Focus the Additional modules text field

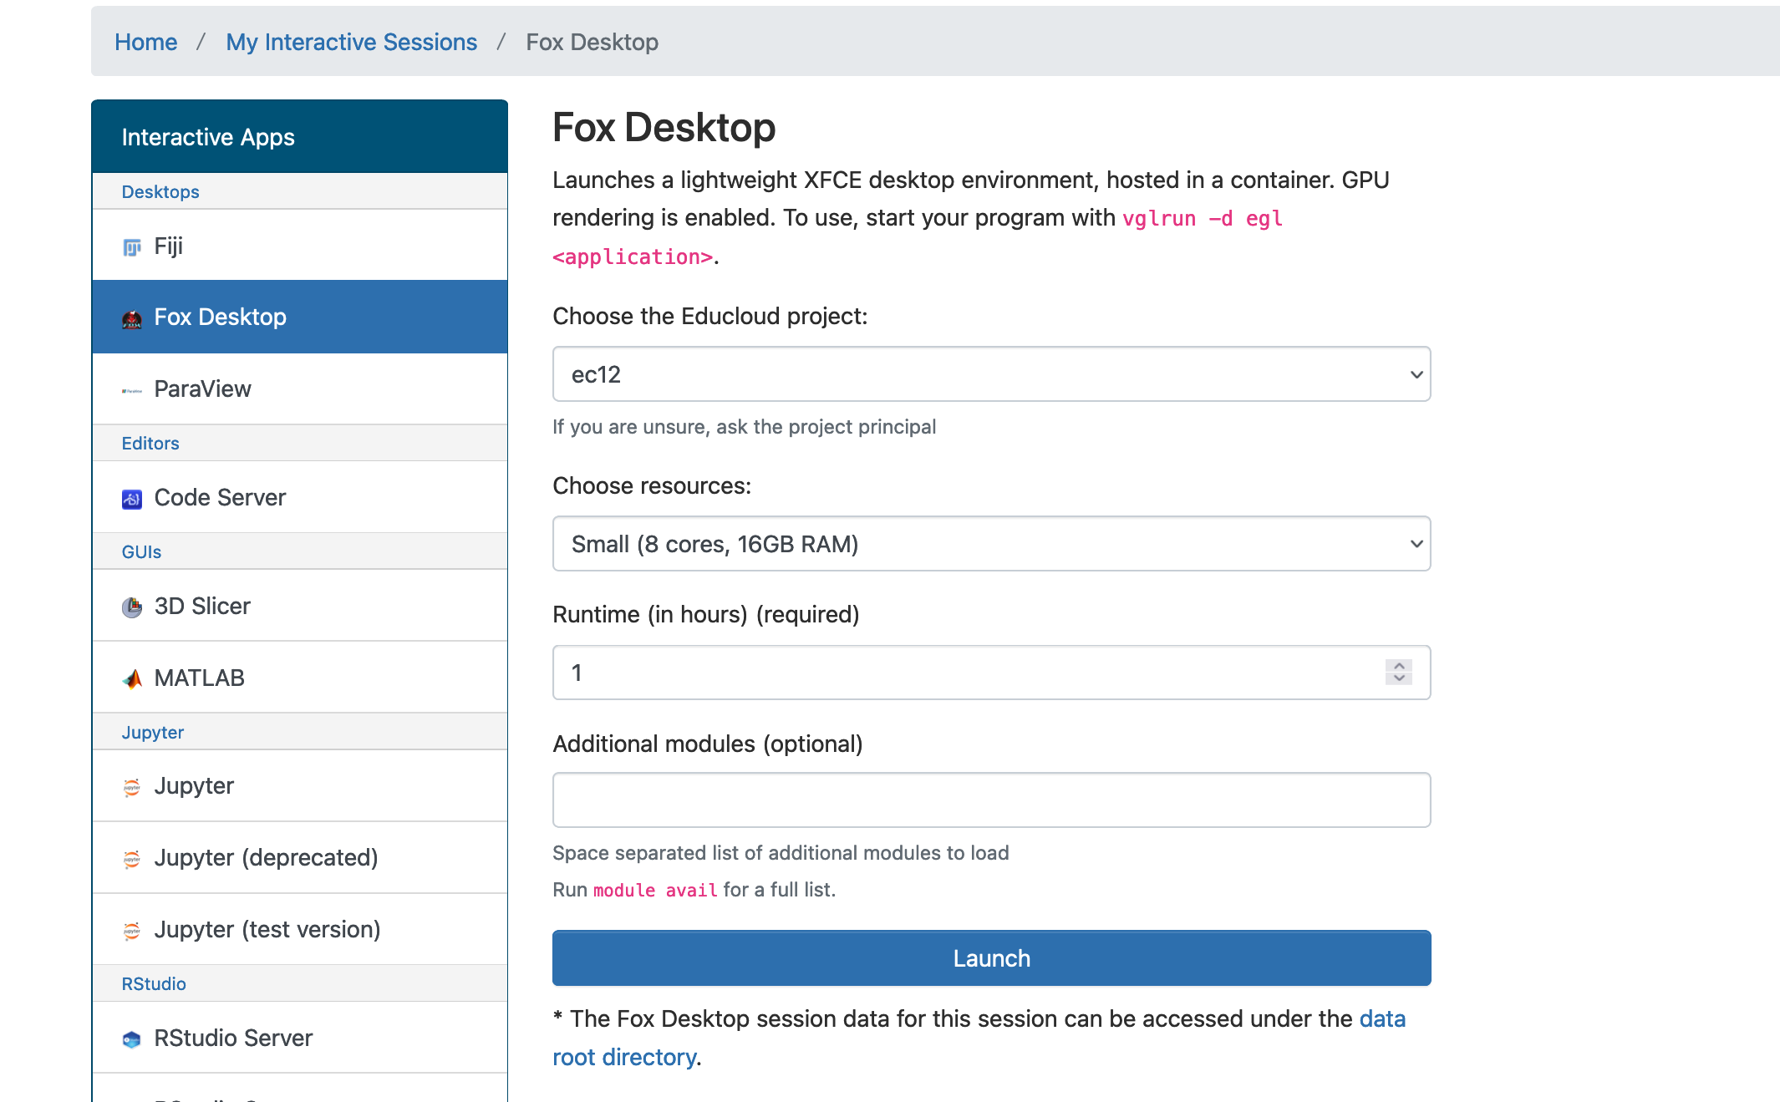(991, 800)
